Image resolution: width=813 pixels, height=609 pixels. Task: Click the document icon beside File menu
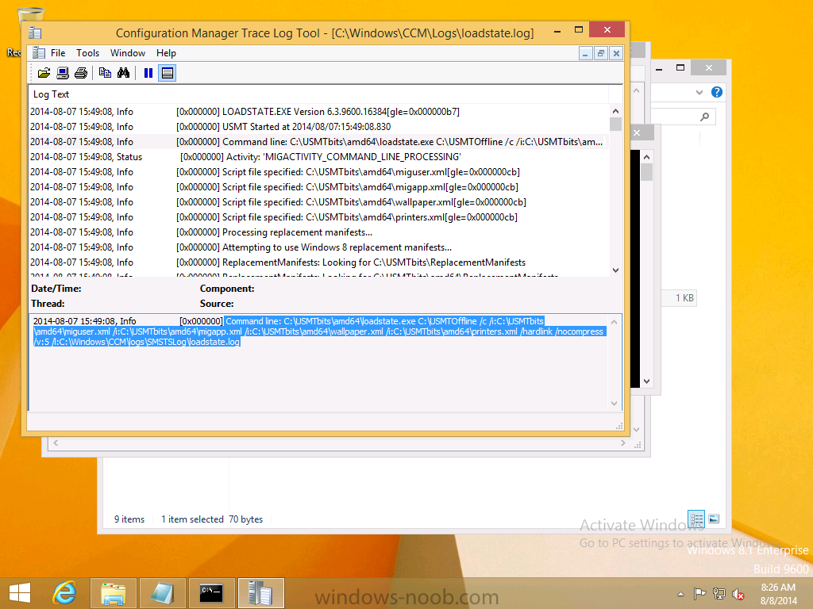(38, 53)
